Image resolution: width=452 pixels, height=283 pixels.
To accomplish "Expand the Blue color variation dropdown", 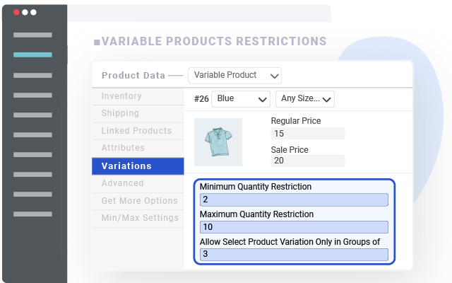I will (241, 99).
